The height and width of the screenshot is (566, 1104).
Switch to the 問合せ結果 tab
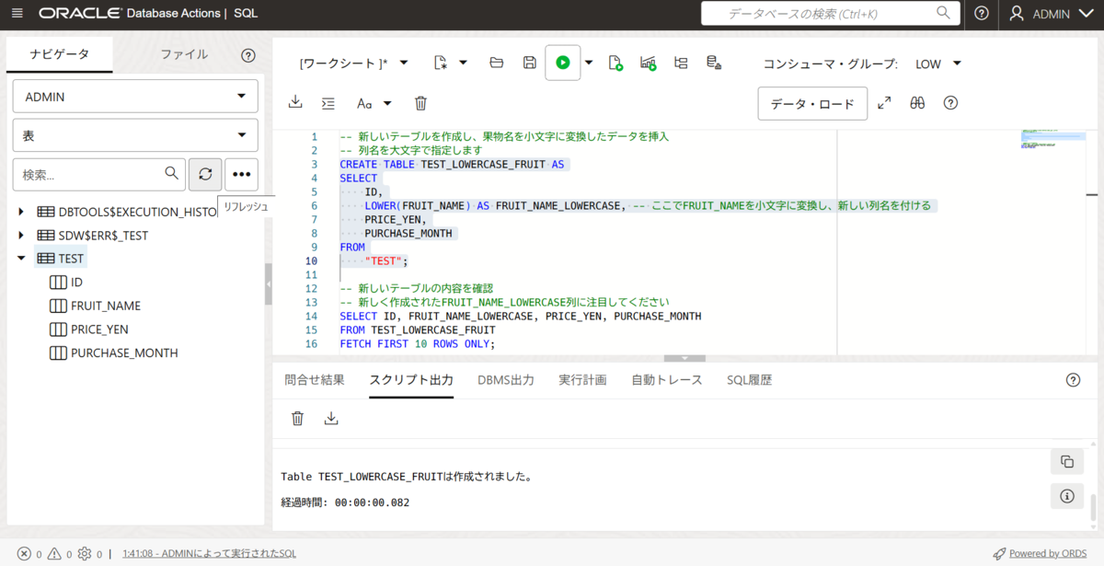click(x=315, y=380)
